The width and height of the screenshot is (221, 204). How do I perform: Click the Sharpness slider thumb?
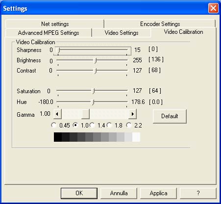(59, 51)
